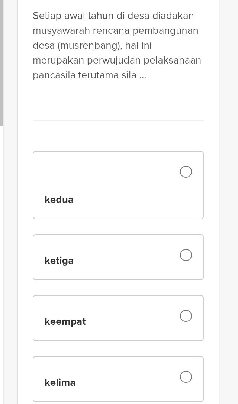The width and height of the screenshot is (238, 404).
Task: Select the radio button for 'keempat'
Action: (x=186, y=316)
